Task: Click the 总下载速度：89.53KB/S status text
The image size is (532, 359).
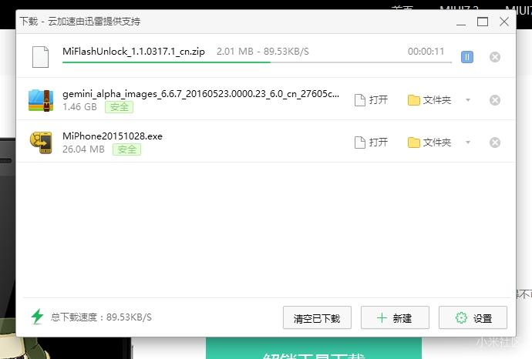Action: [101, 317]
